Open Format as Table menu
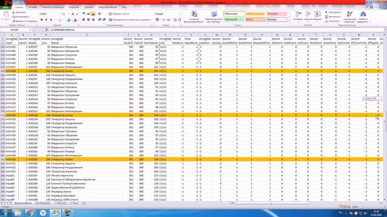The width and height of the screenshot is (387, 217). (x=213, y=17)
